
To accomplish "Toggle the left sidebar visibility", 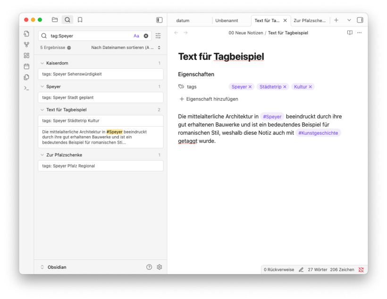I will (160, 20).
